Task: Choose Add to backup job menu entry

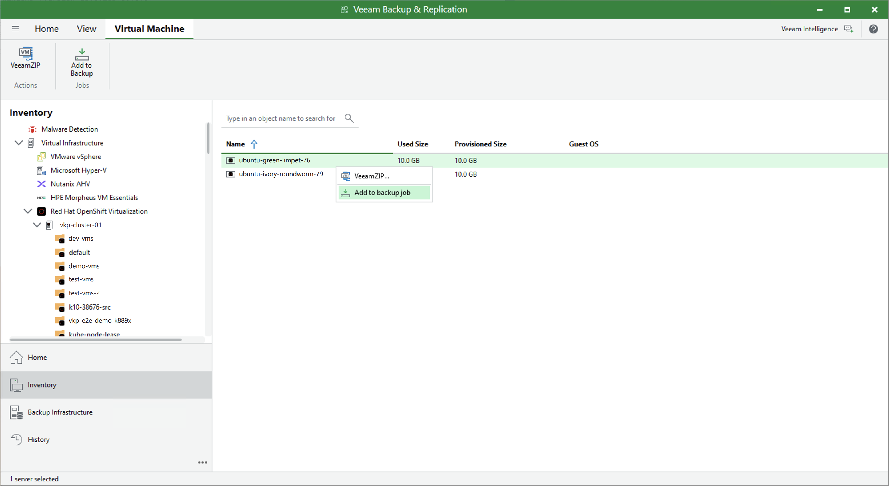Action: coord(384,193)
